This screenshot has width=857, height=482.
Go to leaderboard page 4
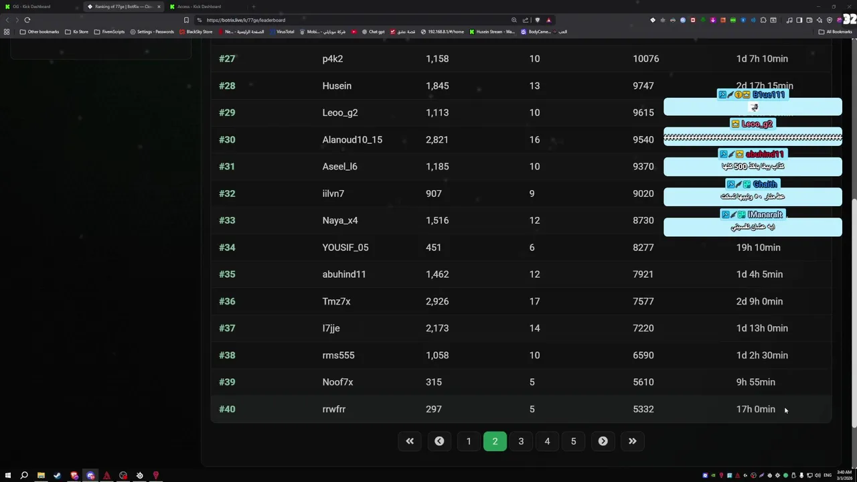point(547,441)
